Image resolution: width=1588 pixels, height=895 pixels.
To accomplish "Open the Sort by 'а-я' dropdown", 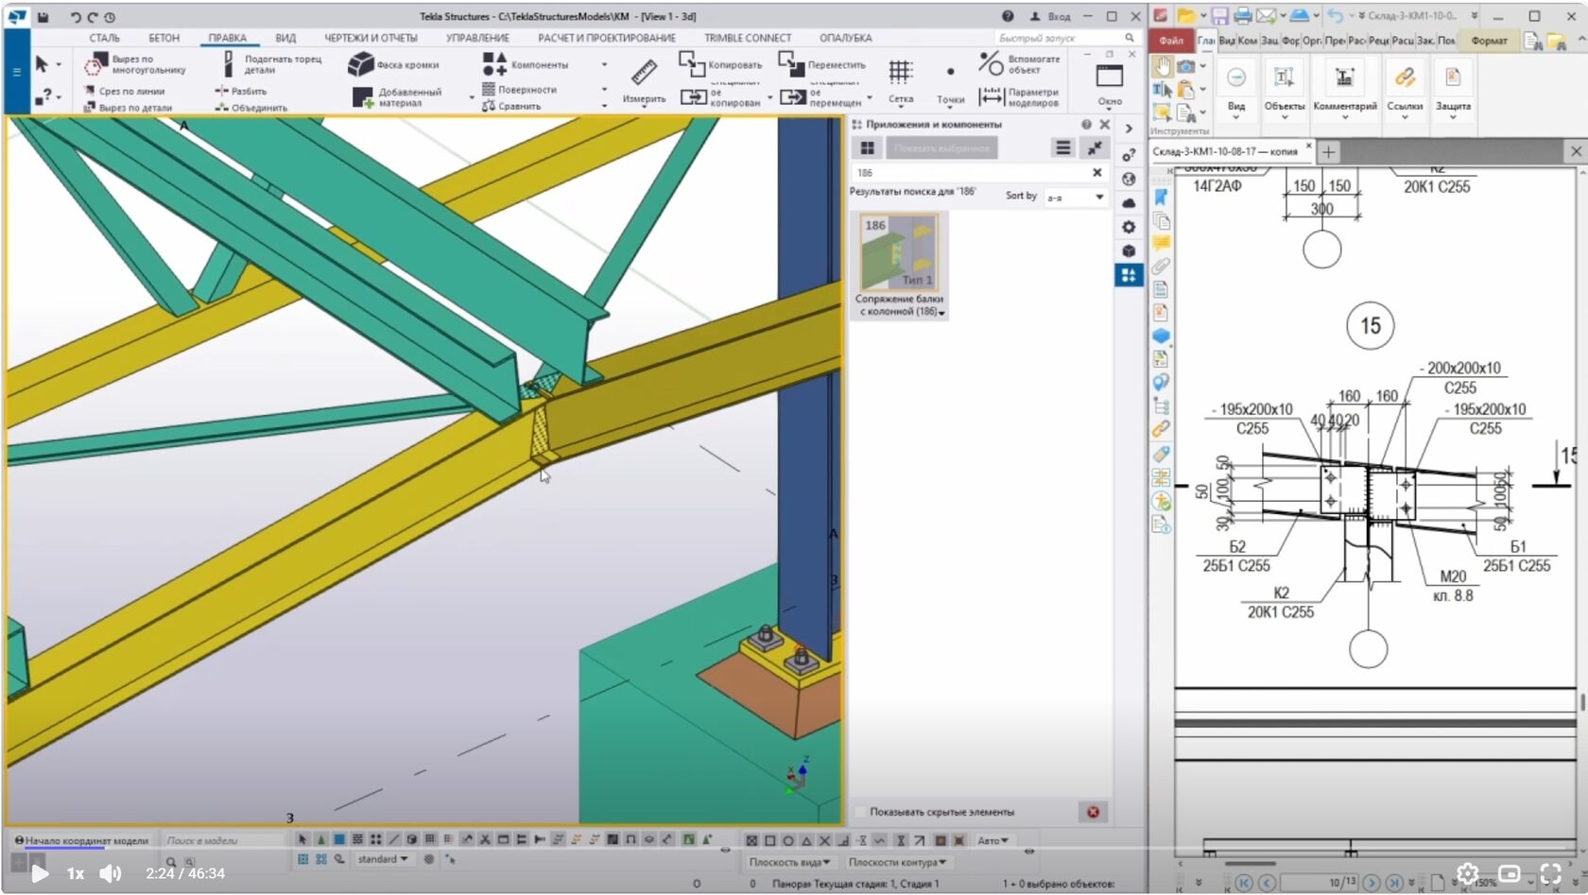I will click(1076, 197).
